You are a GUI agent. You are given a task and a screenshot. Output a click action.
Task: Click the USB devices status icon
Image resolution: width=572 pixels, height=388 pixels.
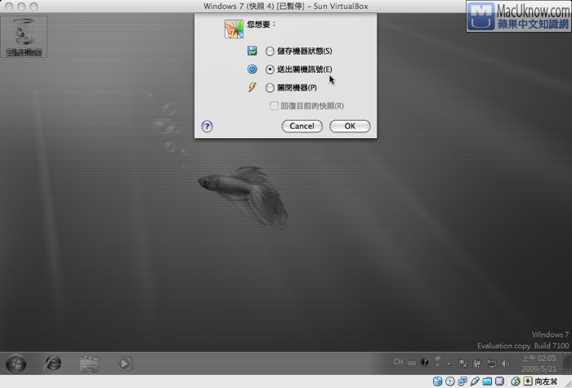click(x=475, y=381)
